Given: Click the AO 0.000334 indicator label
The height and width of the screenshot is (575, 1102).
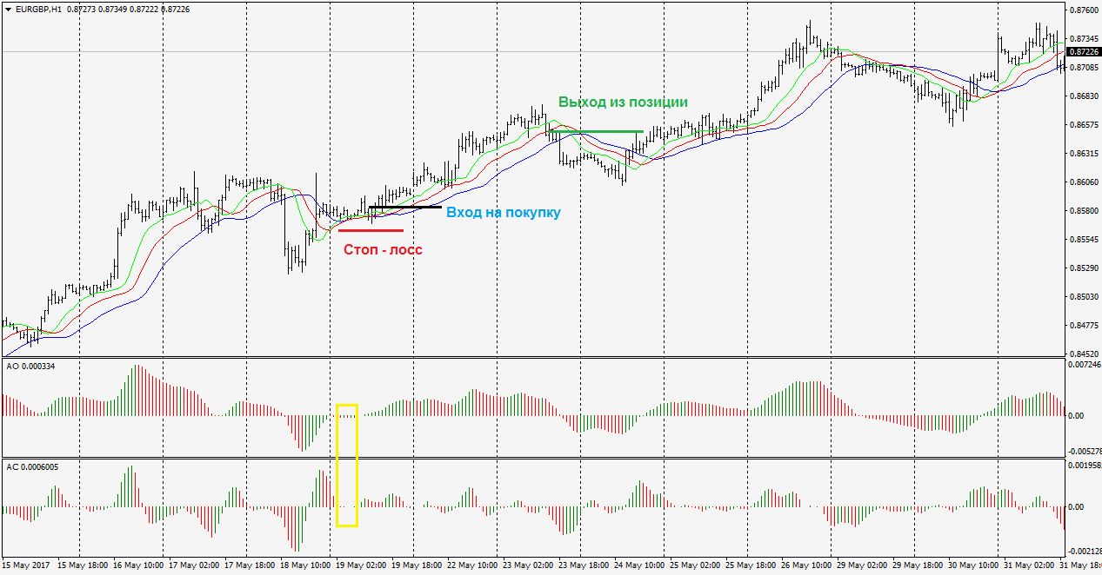Looking at the screenshot, I should pyautogui.click(x=30, y=367).
